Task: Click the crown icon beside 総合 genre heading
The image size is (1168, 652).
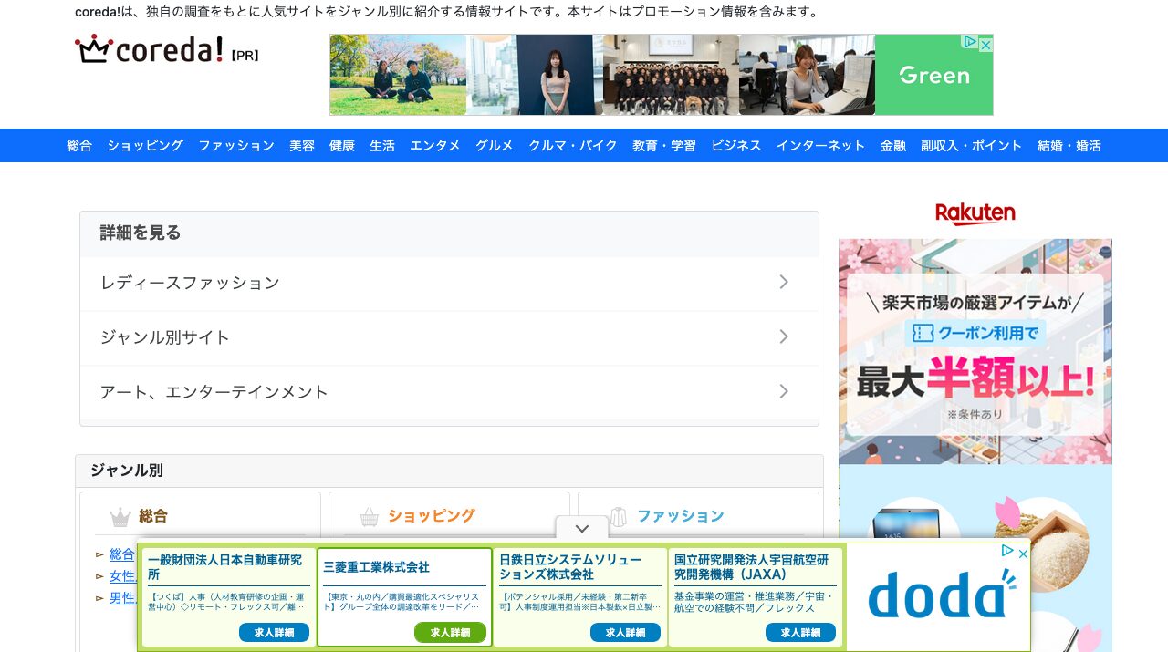Action: (118, 516)
